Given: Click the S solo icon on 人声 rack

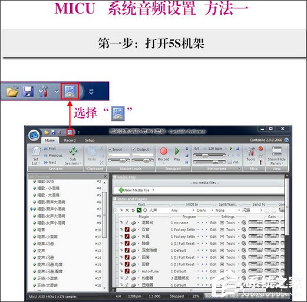Looking at the screenshot, I should click(x=133, y=210).
